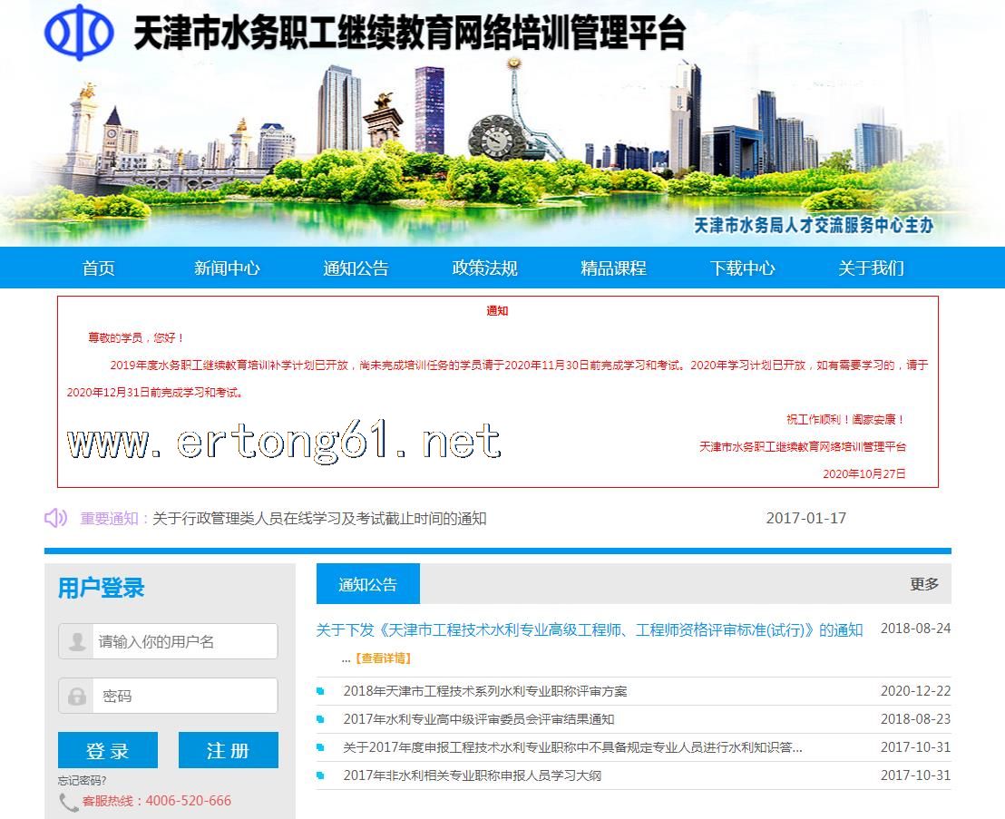Click the phone icon beside 客服热线
1005x819 pixels.
(x=69, y=802)
